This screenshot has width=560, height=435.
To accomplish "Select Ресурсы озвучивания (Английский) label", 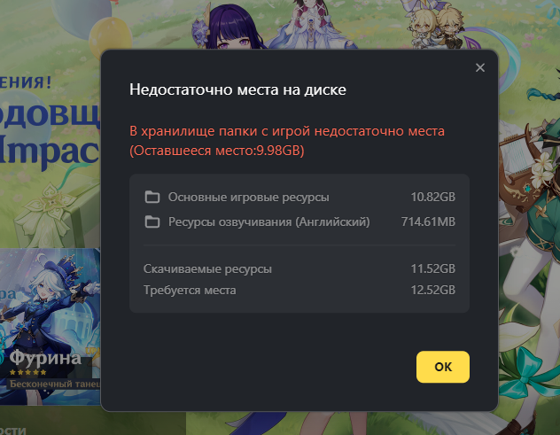I will tap(269, 222).
